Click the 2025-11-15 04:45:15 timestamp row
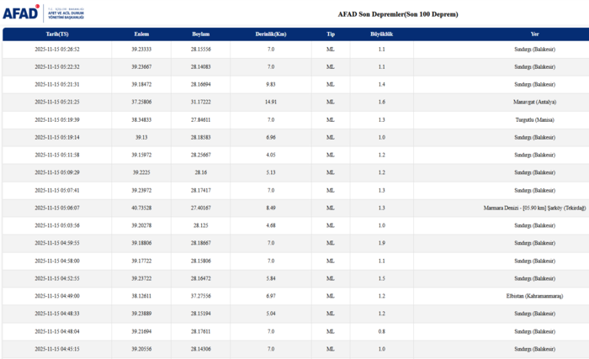This screenshot has width=589, height=359. point(57,349)
